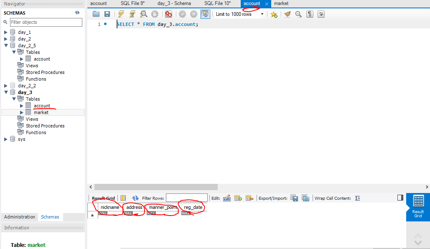Toggle side panel visibility icon

tap(400, 198)
